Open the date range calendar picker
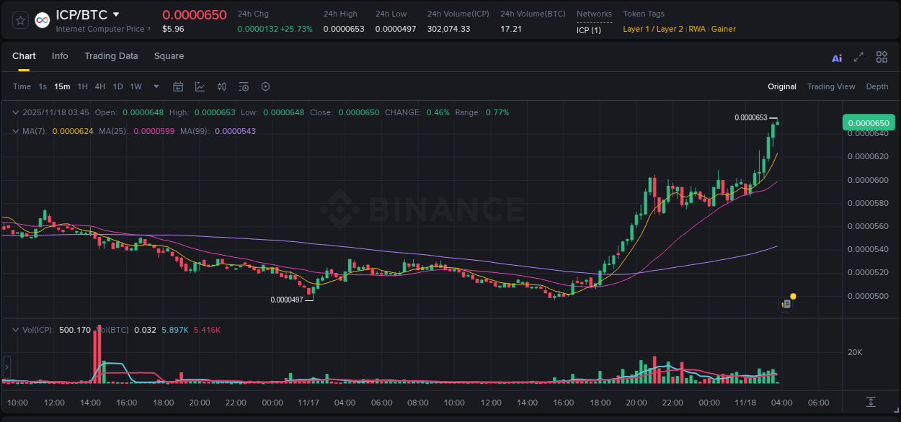The image size is (901, 422). click(x=178, y=86)
